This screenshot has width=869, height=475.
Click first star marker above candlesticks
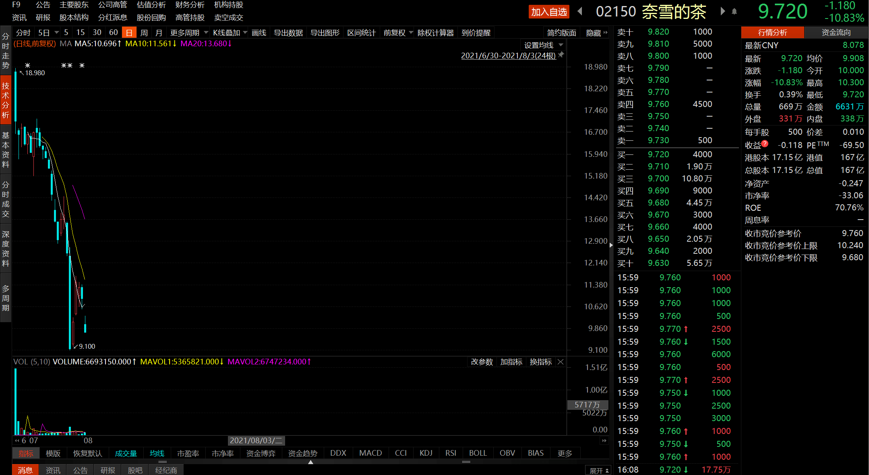coord(27,65)
